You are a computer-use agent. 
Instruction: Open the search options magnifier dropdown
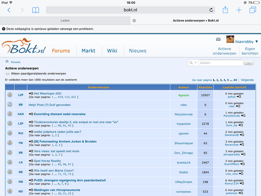193,63
